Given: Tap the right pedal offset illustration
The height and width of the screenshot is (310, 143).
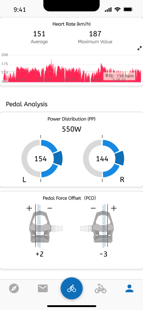Looking at the screenshot, I should pos(97,226).
